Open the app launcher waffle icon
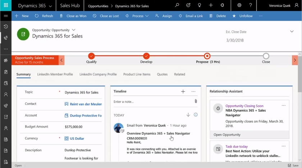302x168 pixels. (x=6, y=5)
